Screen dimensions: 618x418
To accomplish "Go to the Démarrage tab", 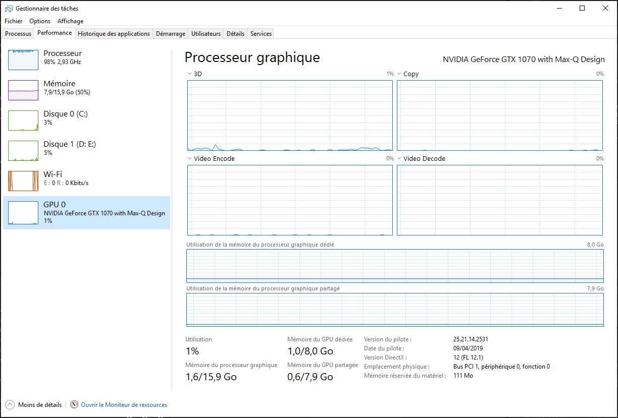I will point(170,34).
